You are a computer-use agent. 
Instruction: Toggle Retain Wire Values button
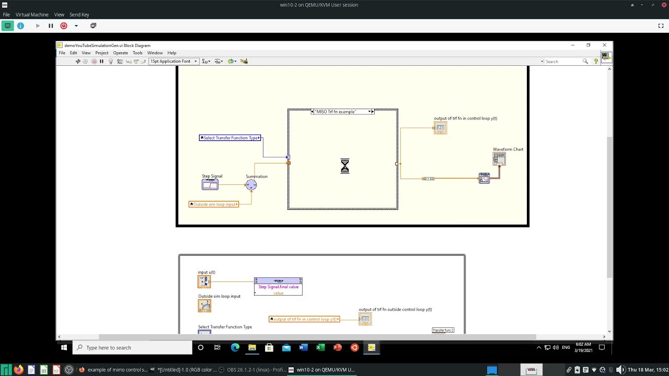[x=120, y=61]
